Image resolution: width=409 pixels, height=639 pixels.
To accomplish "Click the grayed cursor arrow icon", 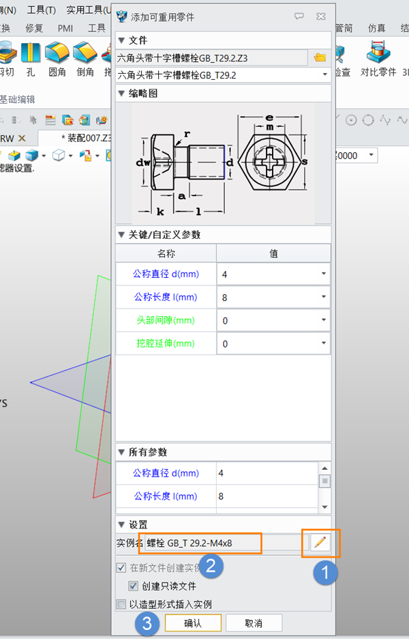I will point(33,120).
